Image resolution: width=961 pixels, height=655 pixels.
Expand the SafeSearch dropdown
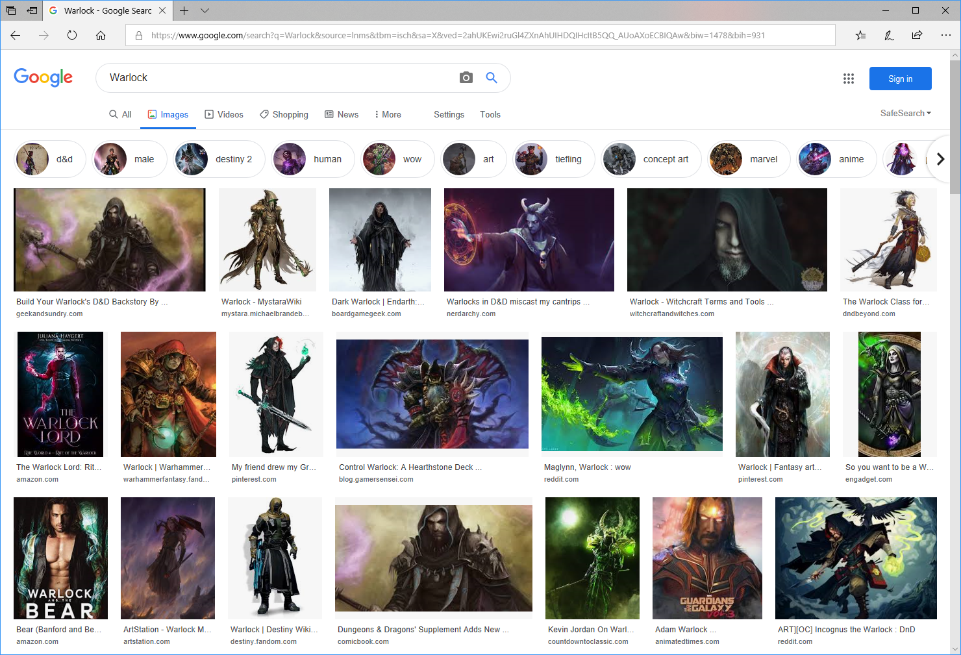tap(905, 113)
